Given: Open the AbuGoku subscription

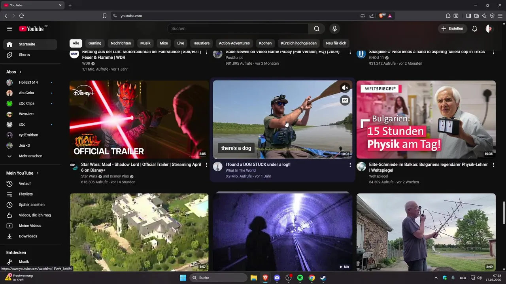Looking at the screenshot, I should click(x=30, y=93).
